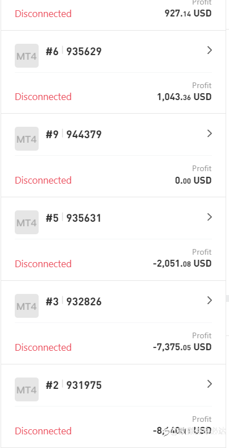This screenshot has height=448, width=229.
Task: Open account 931975 details via arrow
Action: tap(210, 384)
